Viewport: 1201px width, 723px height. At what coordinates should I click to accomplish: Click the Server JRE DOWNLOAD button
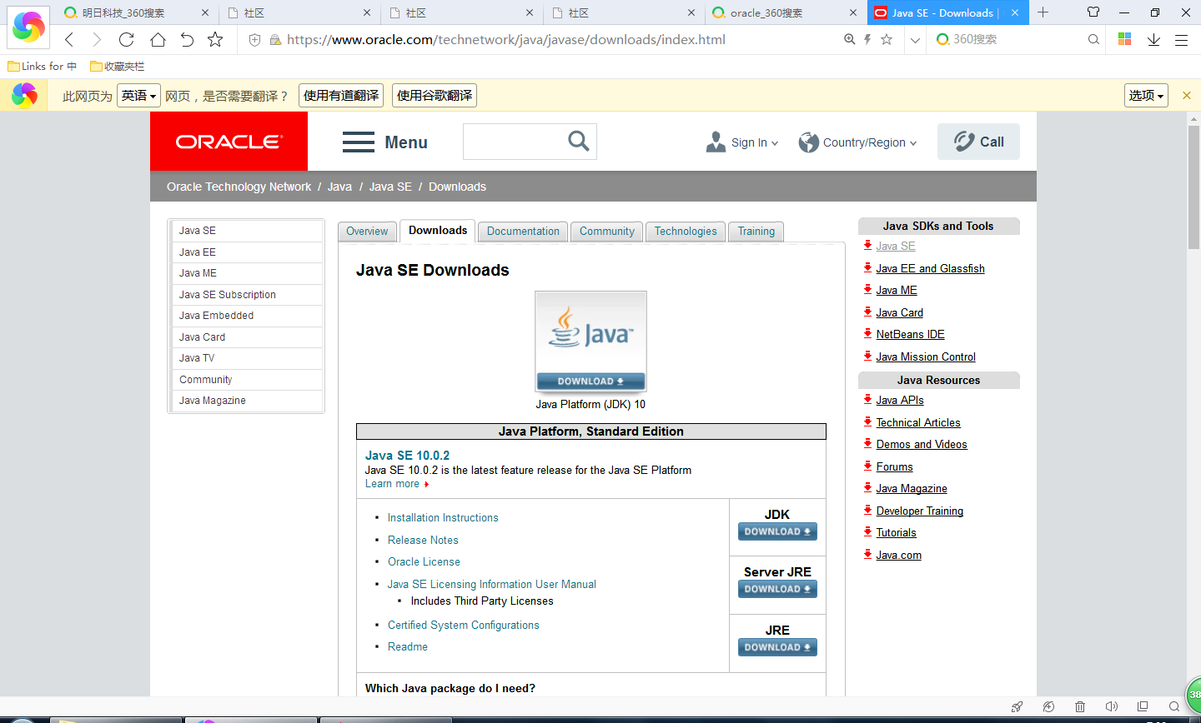point(777,589)
